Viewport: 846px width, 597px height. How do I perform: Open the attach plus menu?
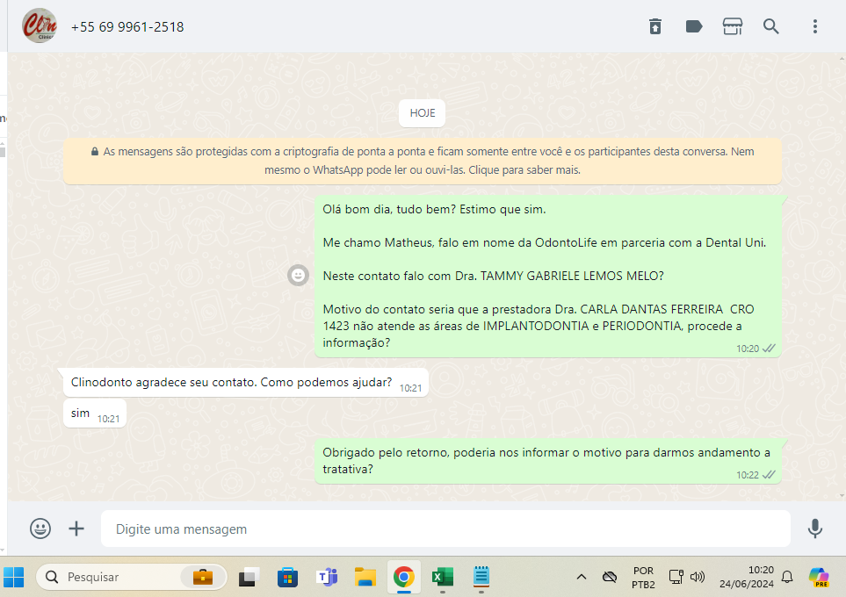coord(76,529)
